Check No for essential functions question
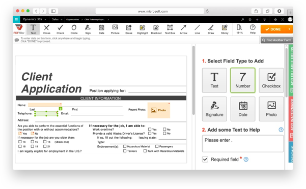306x189 pixels. [x=32, y=133]
